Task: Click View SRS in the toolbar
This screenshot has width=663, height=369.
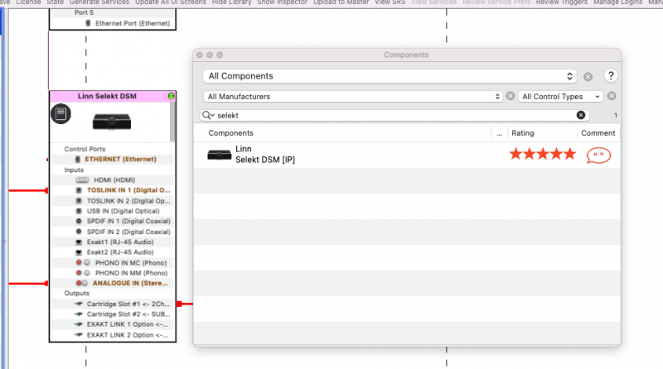Action: click(x=390, y=2)
